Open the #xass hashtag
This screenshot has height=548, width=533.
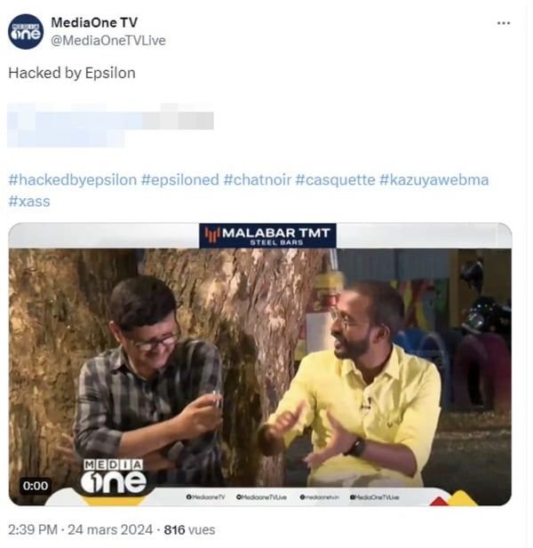[29, 202]
